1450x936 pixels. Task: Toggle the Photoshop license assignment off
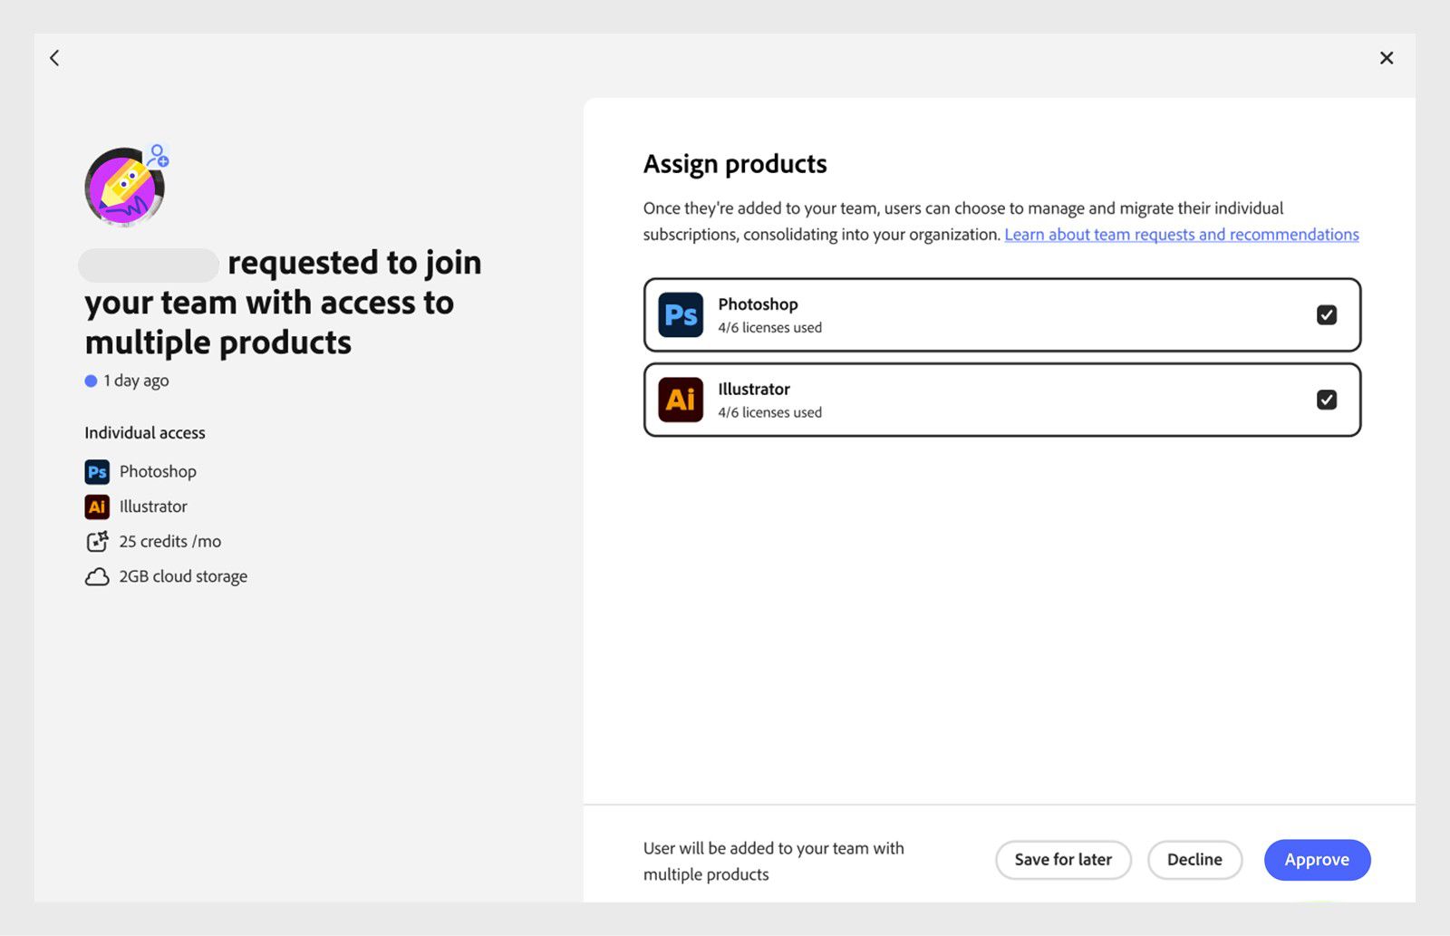pyautogui.click(x=1326, y=314)
